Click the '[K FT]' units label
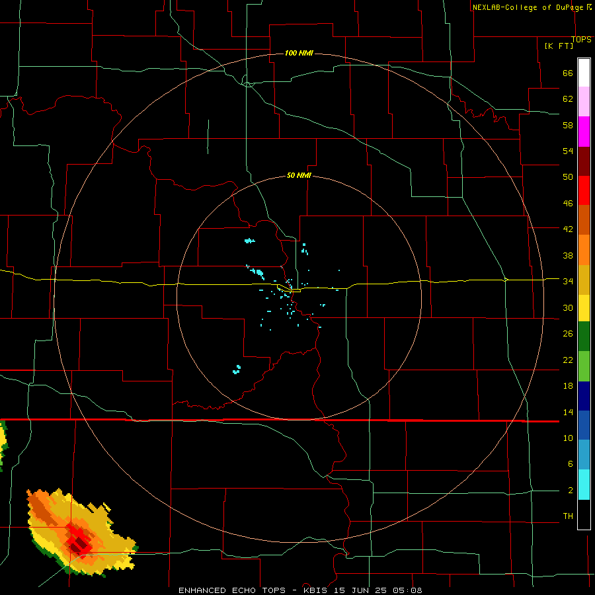595x595 pixels. [x=559, y=46]
